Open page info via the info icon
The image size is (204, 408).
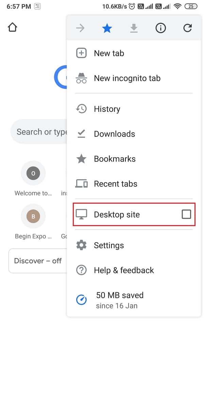160,28
